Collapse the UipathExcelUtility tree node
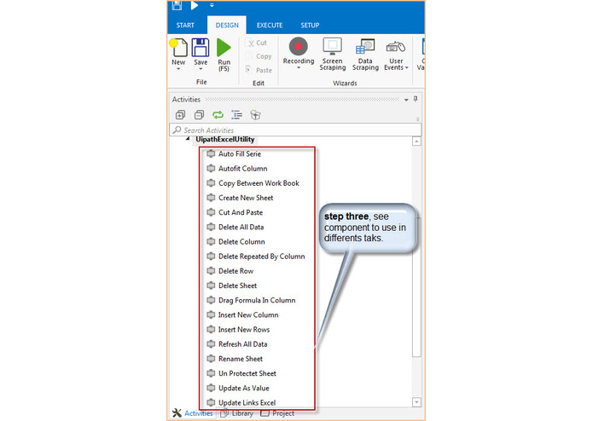 coord(188,139)
